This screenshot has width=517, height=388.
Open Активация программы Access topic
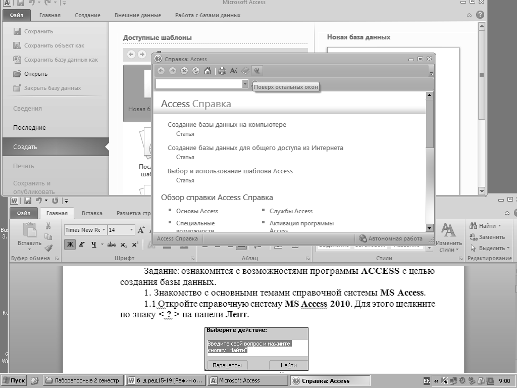pos(302,226)
